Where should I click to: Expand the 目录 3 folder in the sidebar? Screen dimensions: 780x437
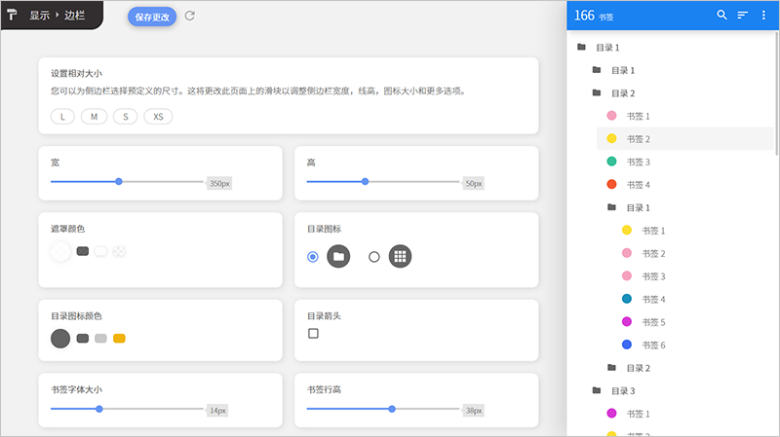coord(597,391)
